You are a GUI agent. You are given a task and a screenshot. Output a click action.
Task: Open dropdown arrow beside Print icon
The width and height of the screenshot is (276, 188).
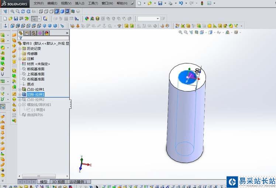176,3
